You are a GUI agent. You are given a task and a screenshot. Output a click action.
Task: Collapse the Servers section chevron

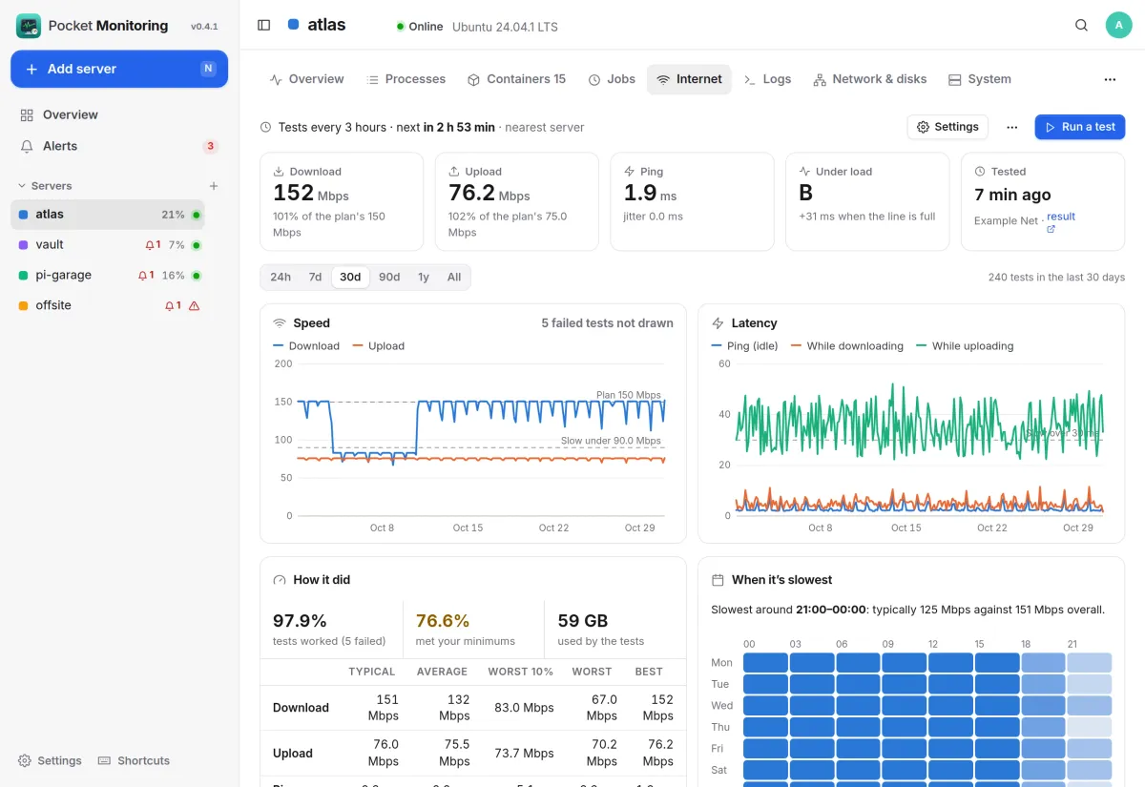click(x=22, y=186)
